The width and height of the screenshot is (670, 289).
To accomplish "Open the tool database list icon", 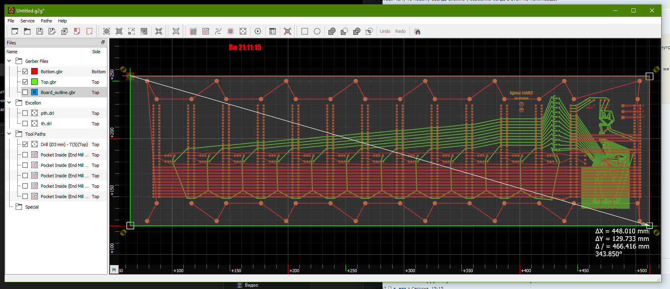I will point(273,31).
